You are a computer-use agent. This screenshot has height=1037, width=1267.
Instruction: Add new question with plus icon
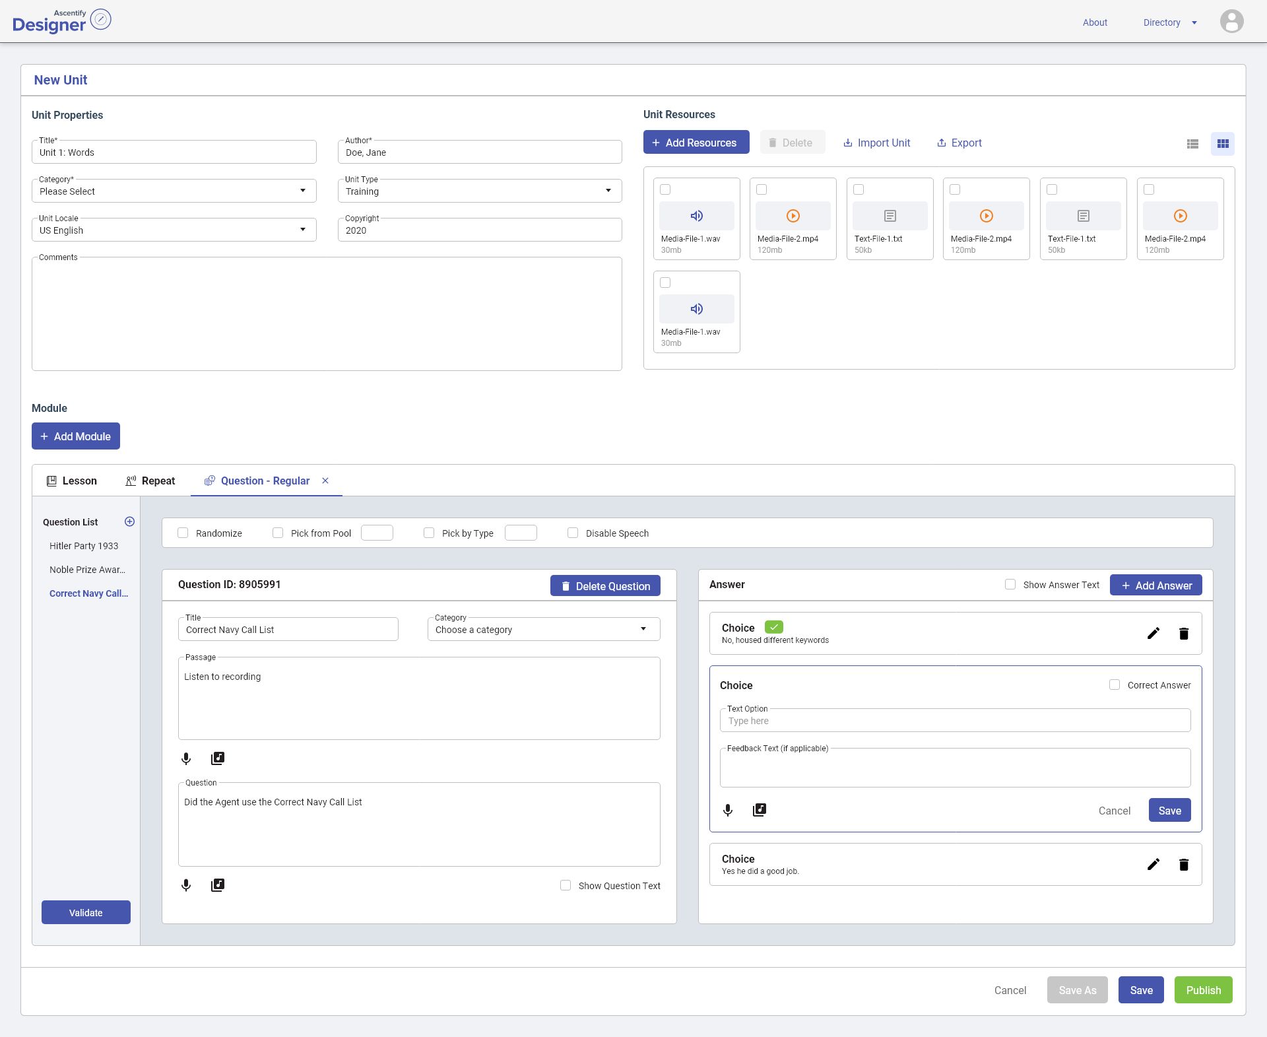coord(129,521)
